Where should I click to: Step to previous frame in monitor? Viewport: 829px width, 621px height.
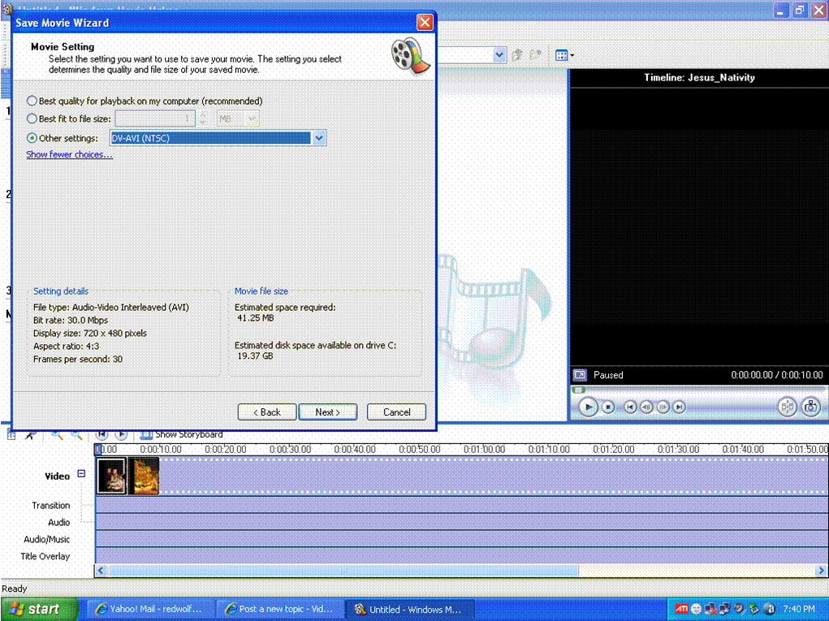(x=646, y=407)
